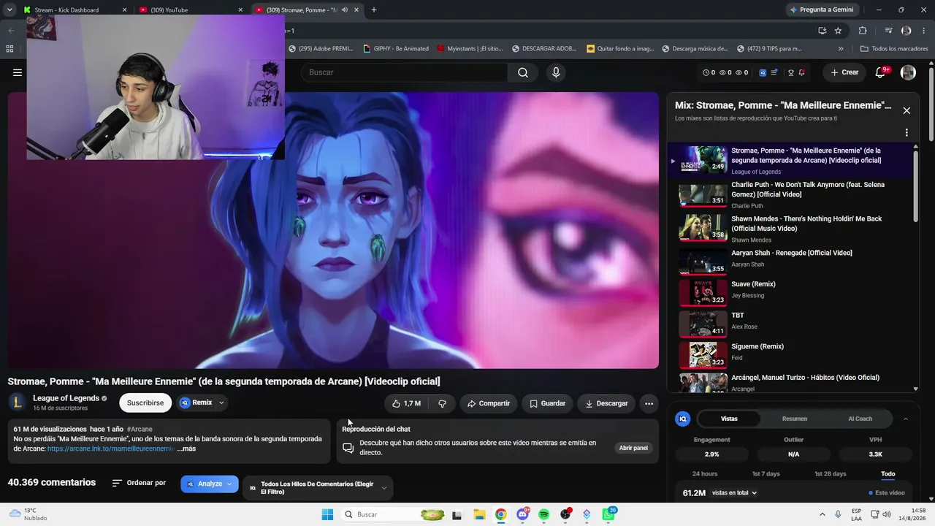Open Chrome extensions puzzle icon
Viewport: 935px width, 526px height.
tap(863, 31)
